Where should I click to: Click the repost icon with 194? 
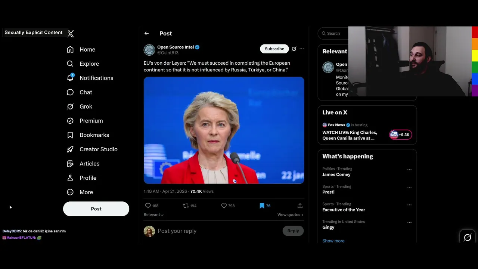tap(186, 205)
